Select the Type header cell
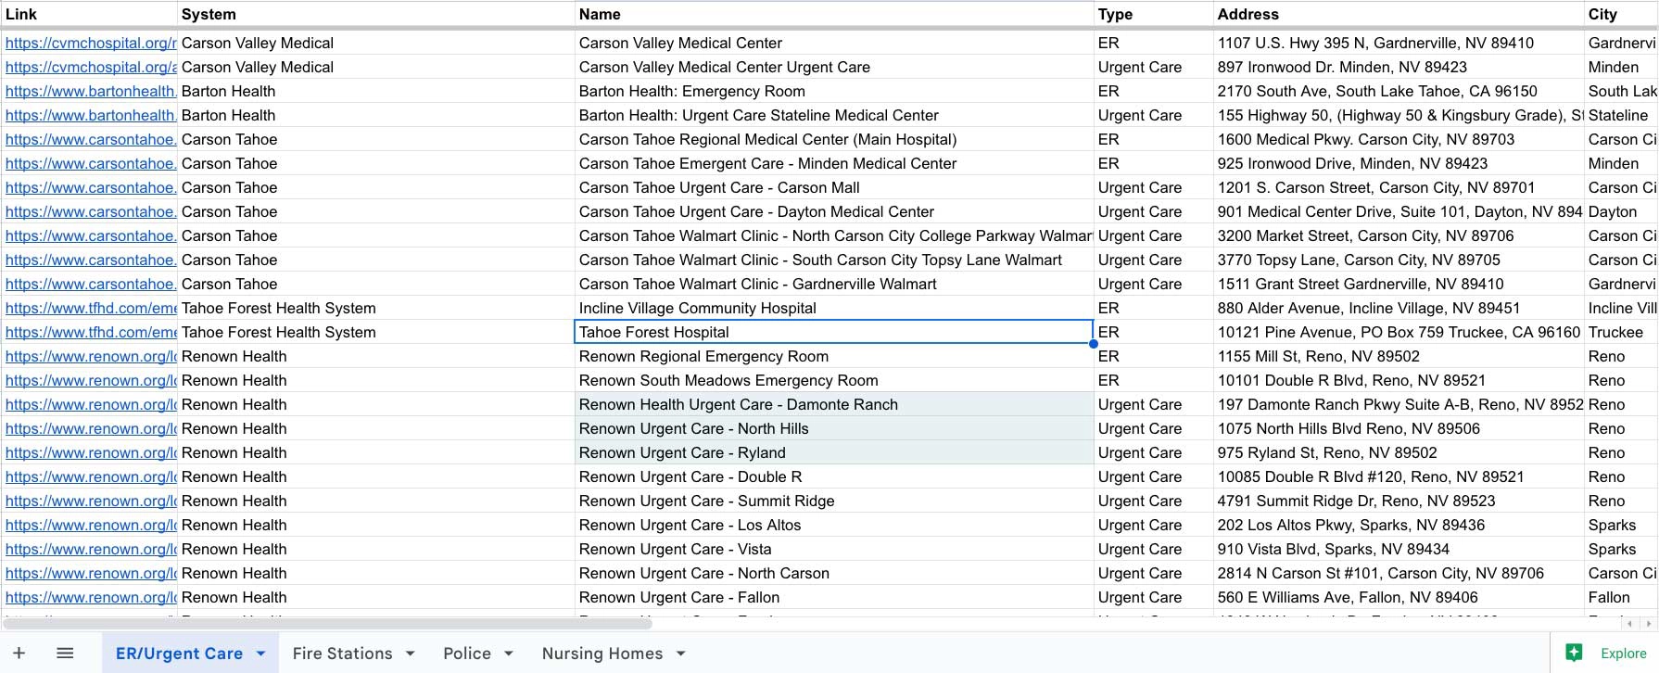 click(x=1154, y=14)
